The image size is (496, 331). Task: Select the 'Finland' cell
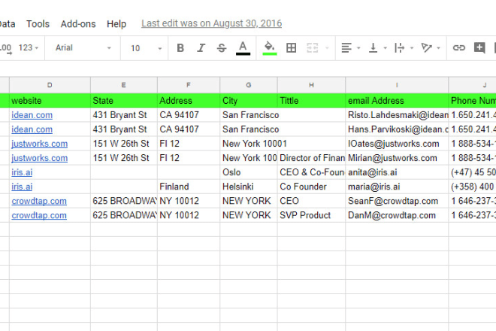(189, 187)
